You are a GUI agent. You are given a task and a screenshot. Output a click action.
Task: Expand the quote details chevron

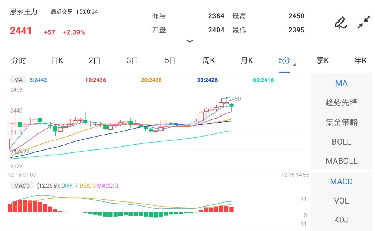(x=190, y=41)
